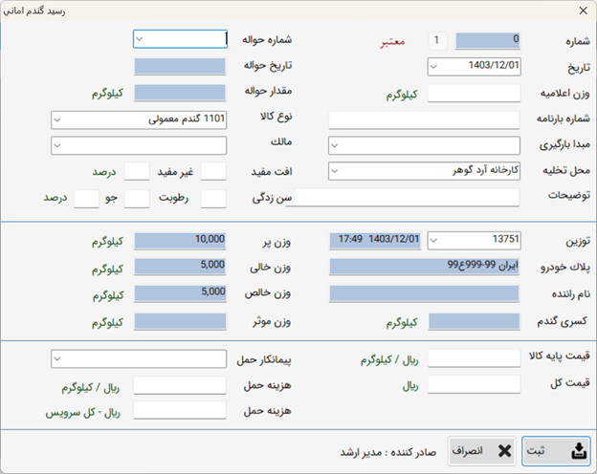Image resolution: width=597 pixels, height=474 pixels.
Task: Click the جو barley percent box
Action: [x=86, y=199]
